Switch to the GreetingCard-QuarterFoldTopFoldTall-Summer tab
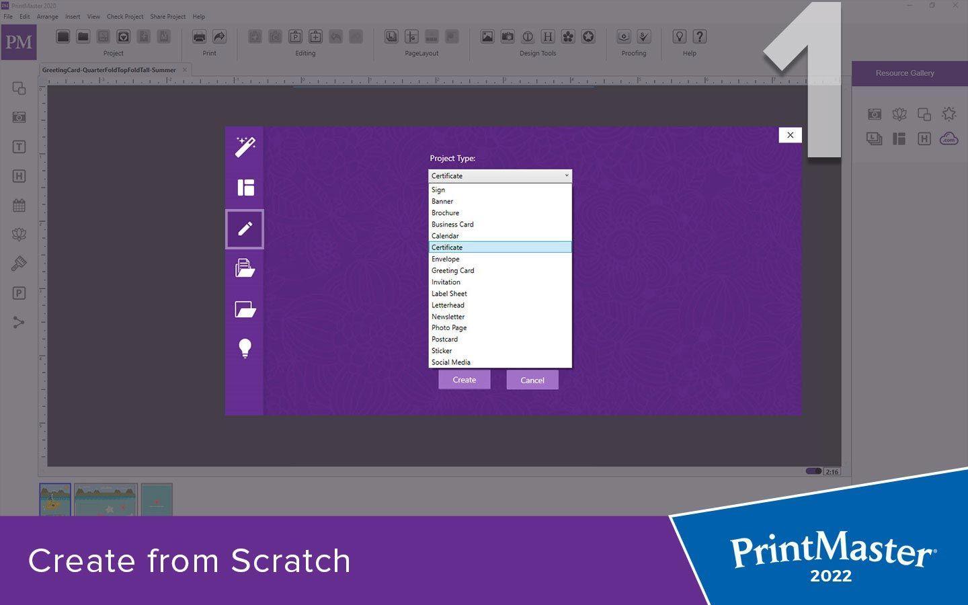The width and height of the screenshot is (968, 605). click(108, 69)
